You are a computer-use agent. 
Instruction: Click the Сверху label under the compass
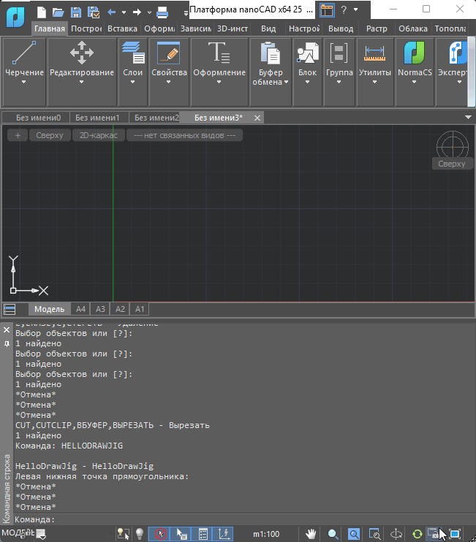[x=452, y=164]
